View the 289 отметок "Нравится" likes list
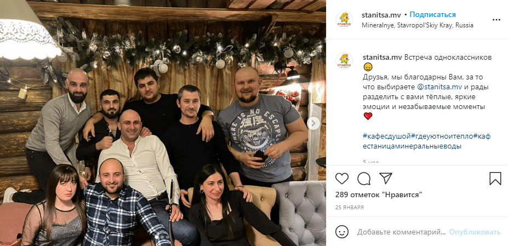The width and height of the screenshot is (508, 246). [379, 195]
